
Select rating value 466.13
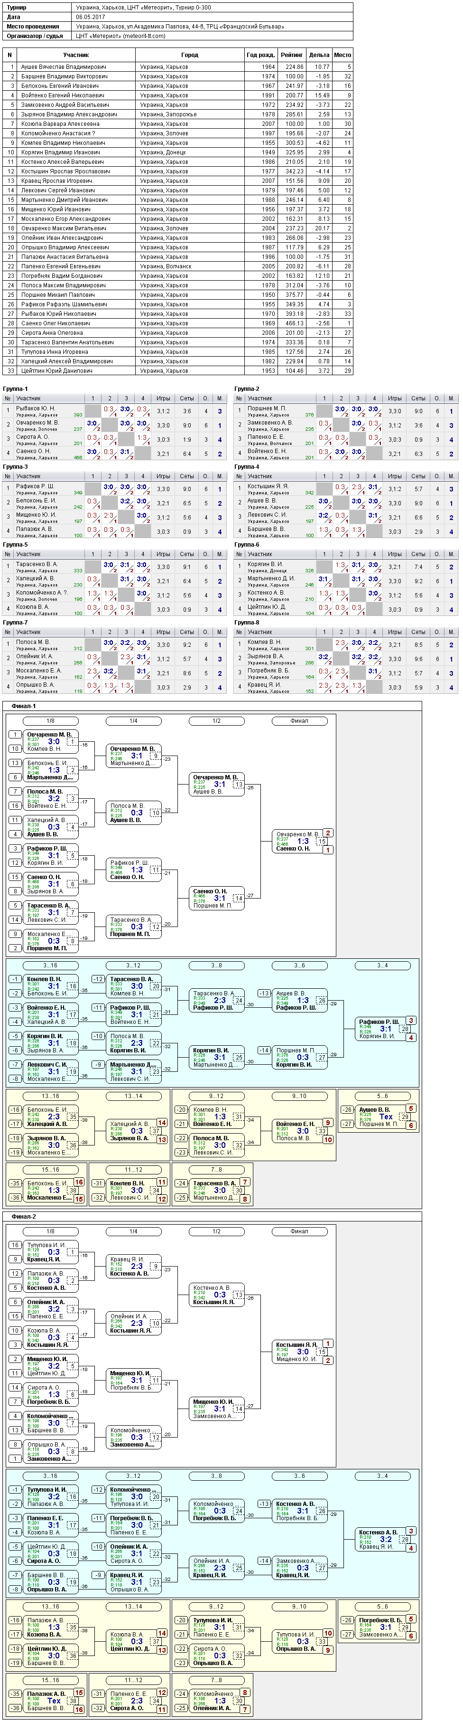click(x=295, y=323)
